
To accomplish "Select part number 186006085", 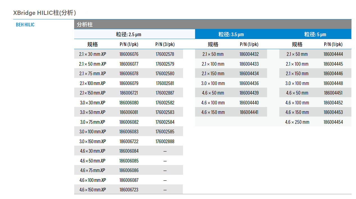I will coord(129,161).
